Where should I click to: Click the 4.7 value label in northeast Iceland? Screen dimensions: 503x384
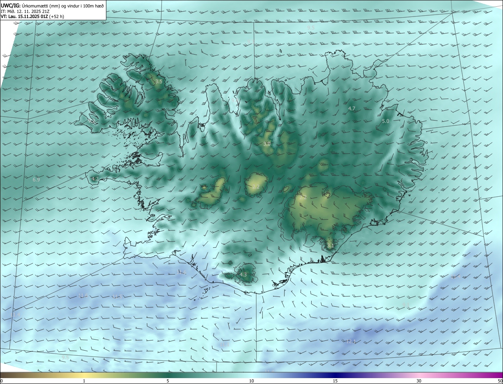[352, 108]
